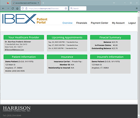Open the My Account menu item
140x118 pixels.
[x=118, y=23]
